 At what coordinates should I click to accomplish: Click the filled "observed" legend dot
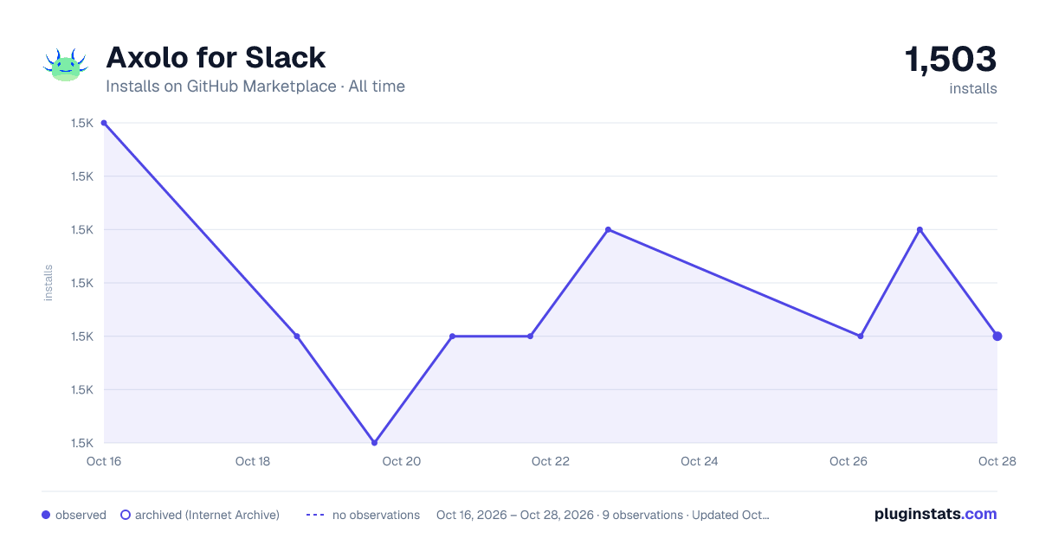click(46, 515)
